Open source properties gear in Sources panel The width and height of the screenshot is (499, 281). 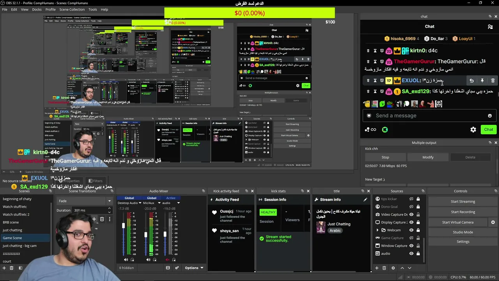coord(393,268)
